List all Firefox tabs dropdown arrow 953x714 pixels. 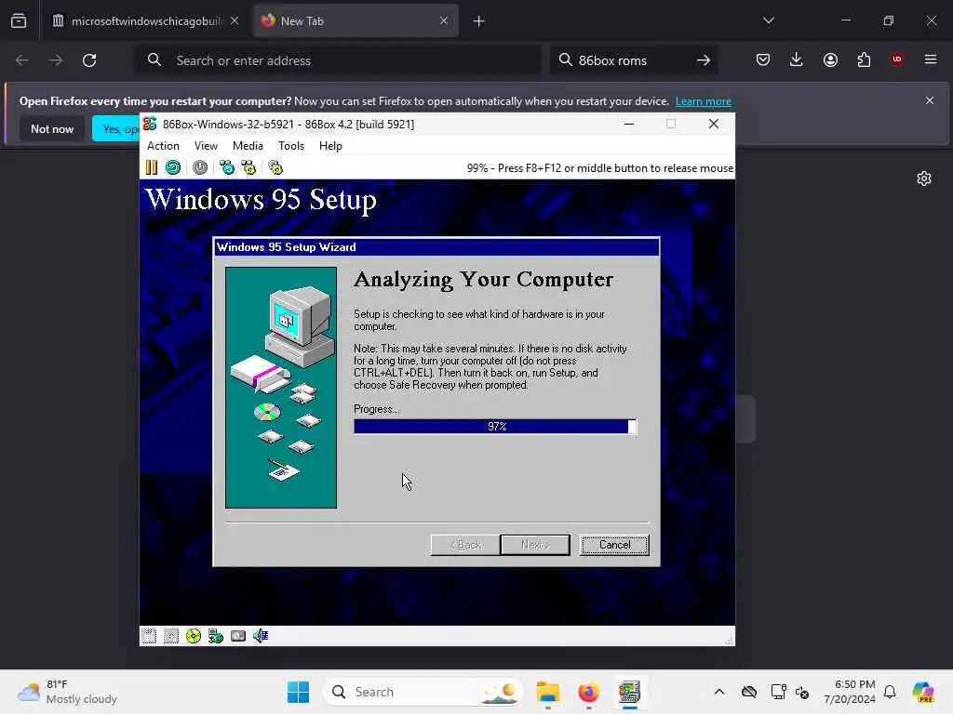point(769,20)
